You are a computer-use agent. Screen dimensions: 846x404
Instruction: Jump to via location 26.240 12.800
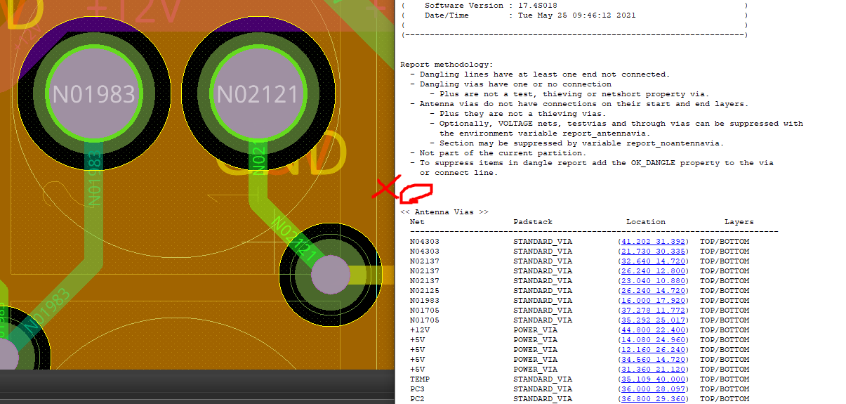[654, 271]
